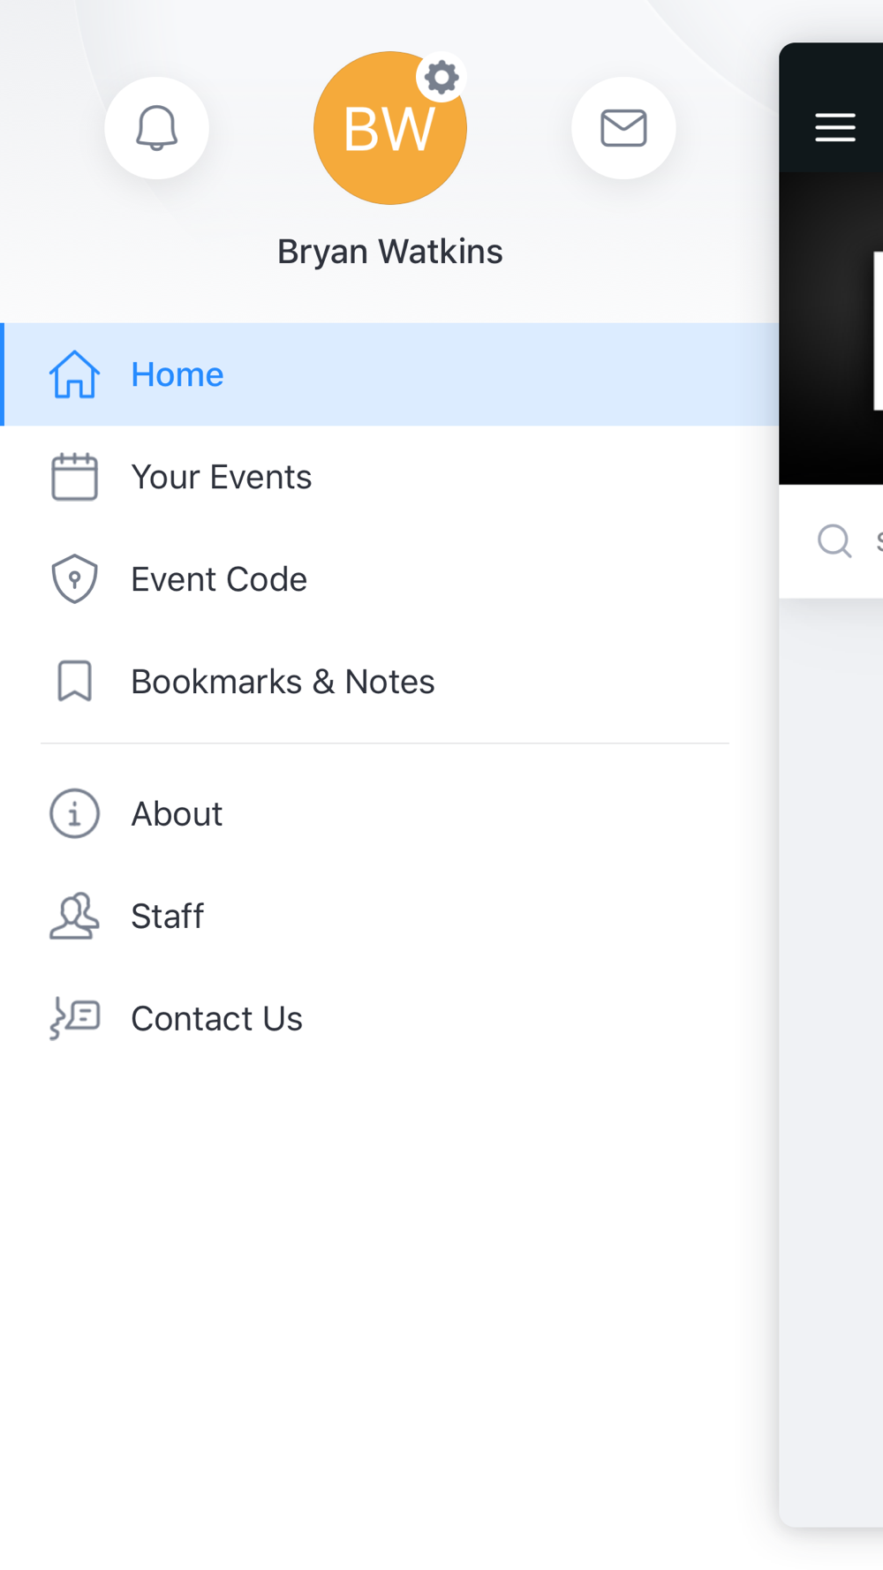Go to Bookmarks & Notes

[x=389, y=682]
